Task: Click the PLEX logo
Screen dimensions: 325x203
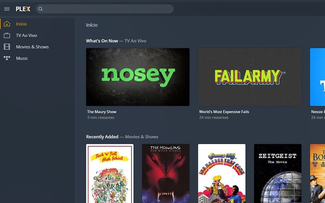Action: (23, 9)
